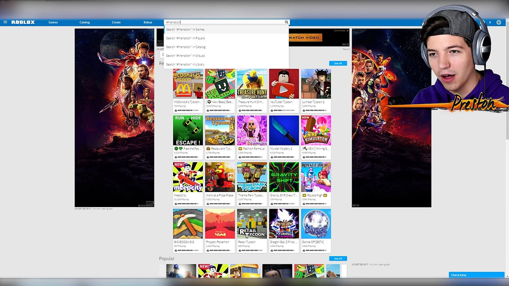Viewport: 509px width, 286px height.
Task: Open Royale High game thumbnail
Action: (x=316, y=177)
